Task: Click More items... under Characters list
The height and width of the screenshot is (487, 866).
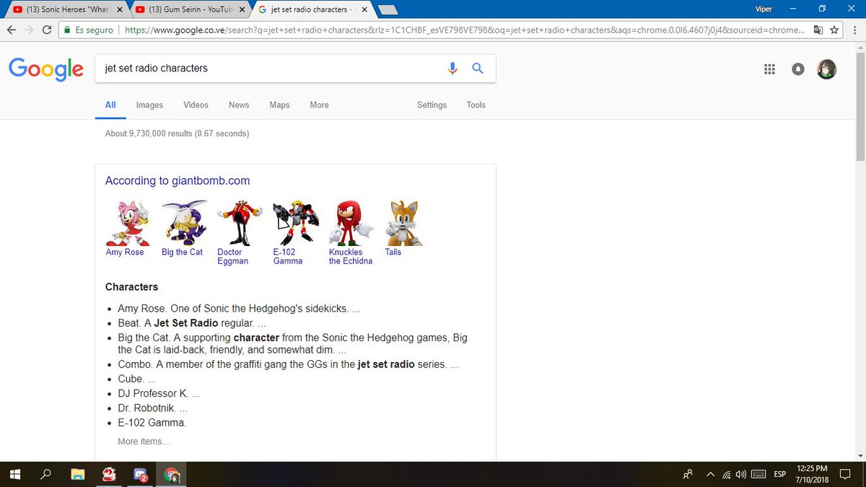Action: tap(143, 442)
